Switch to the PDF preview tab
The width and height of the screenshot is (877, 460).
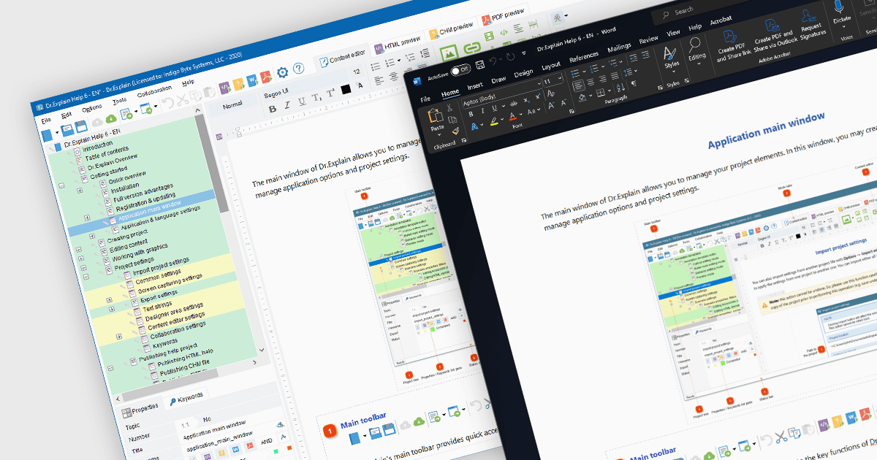503,15
